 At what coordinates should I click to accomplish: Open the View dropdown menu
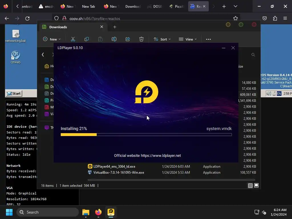188,39
